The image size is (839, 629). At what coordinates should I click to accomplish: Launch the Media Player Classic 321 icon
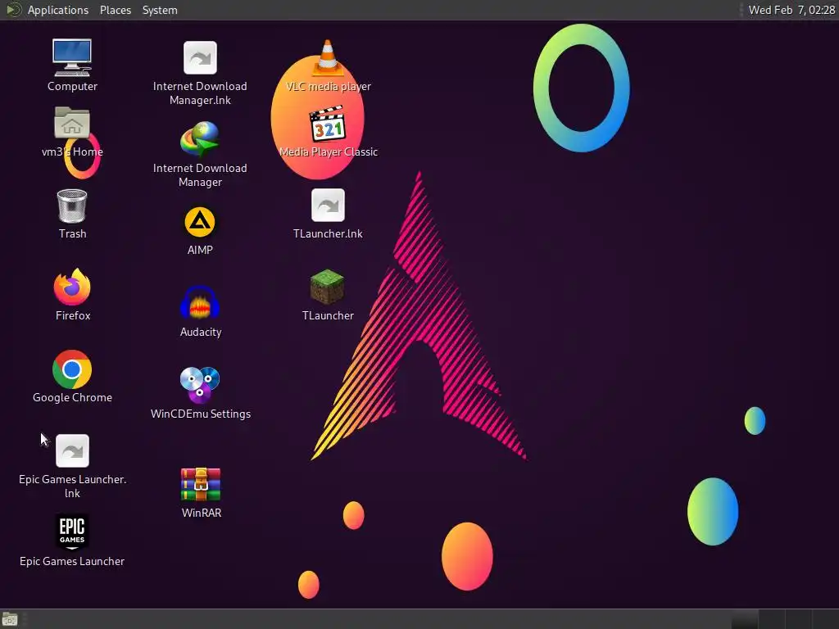point(328,124)
